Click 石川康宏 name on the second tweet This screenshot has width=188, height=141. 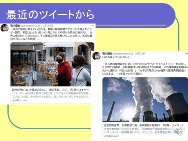[107, 54]
